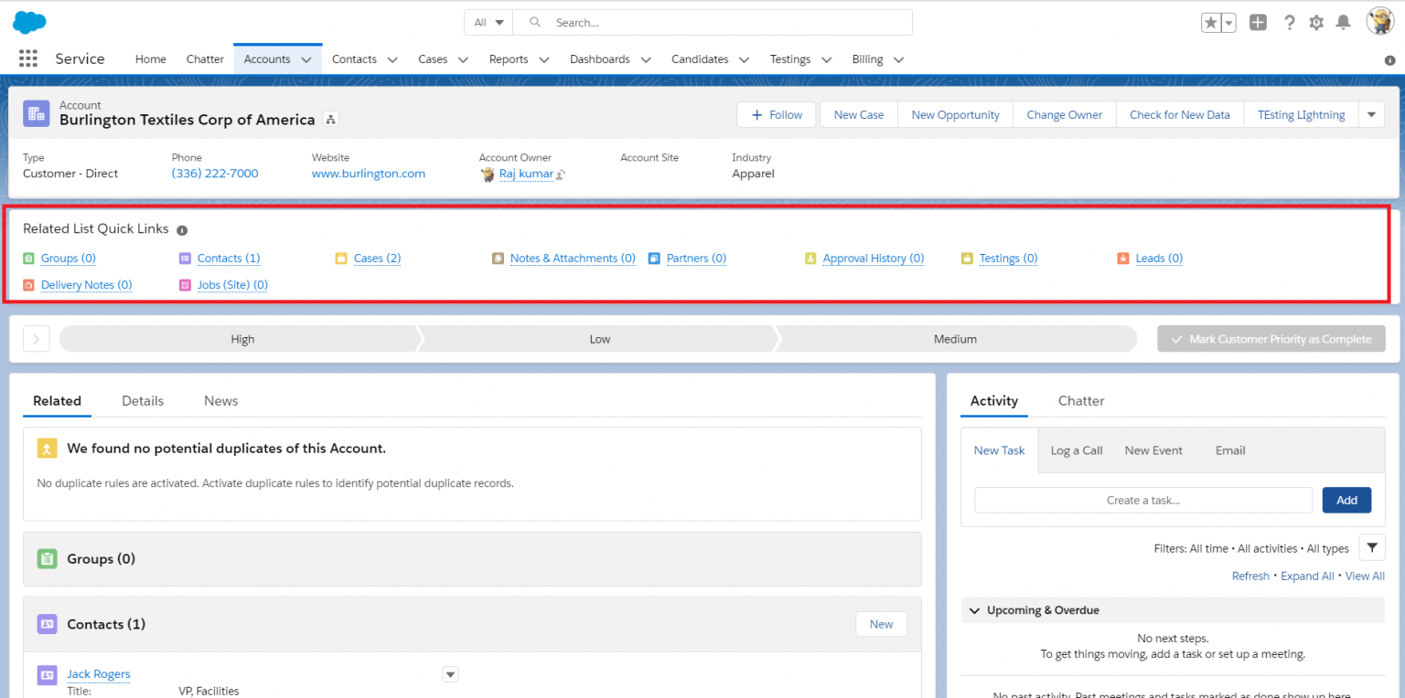1405x698 pixels.
Task: Click the Create a task input field
Action: [1142, 500]
